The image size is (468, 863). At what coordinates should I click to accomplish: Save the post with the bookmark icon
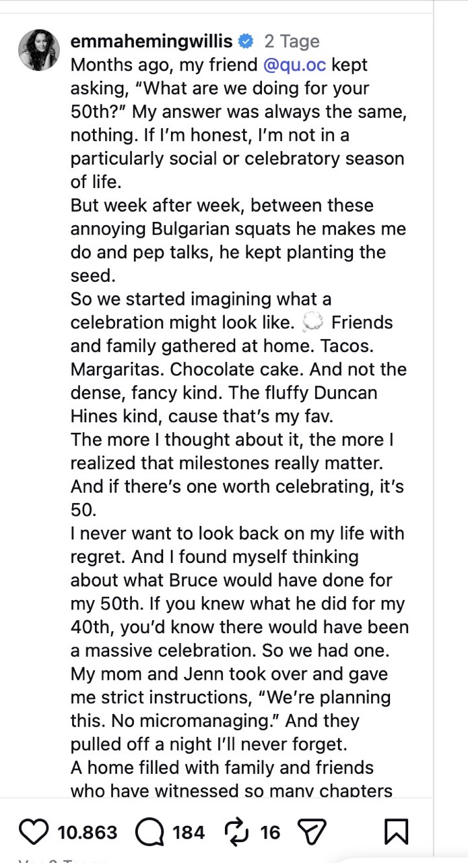pos(396,833)
